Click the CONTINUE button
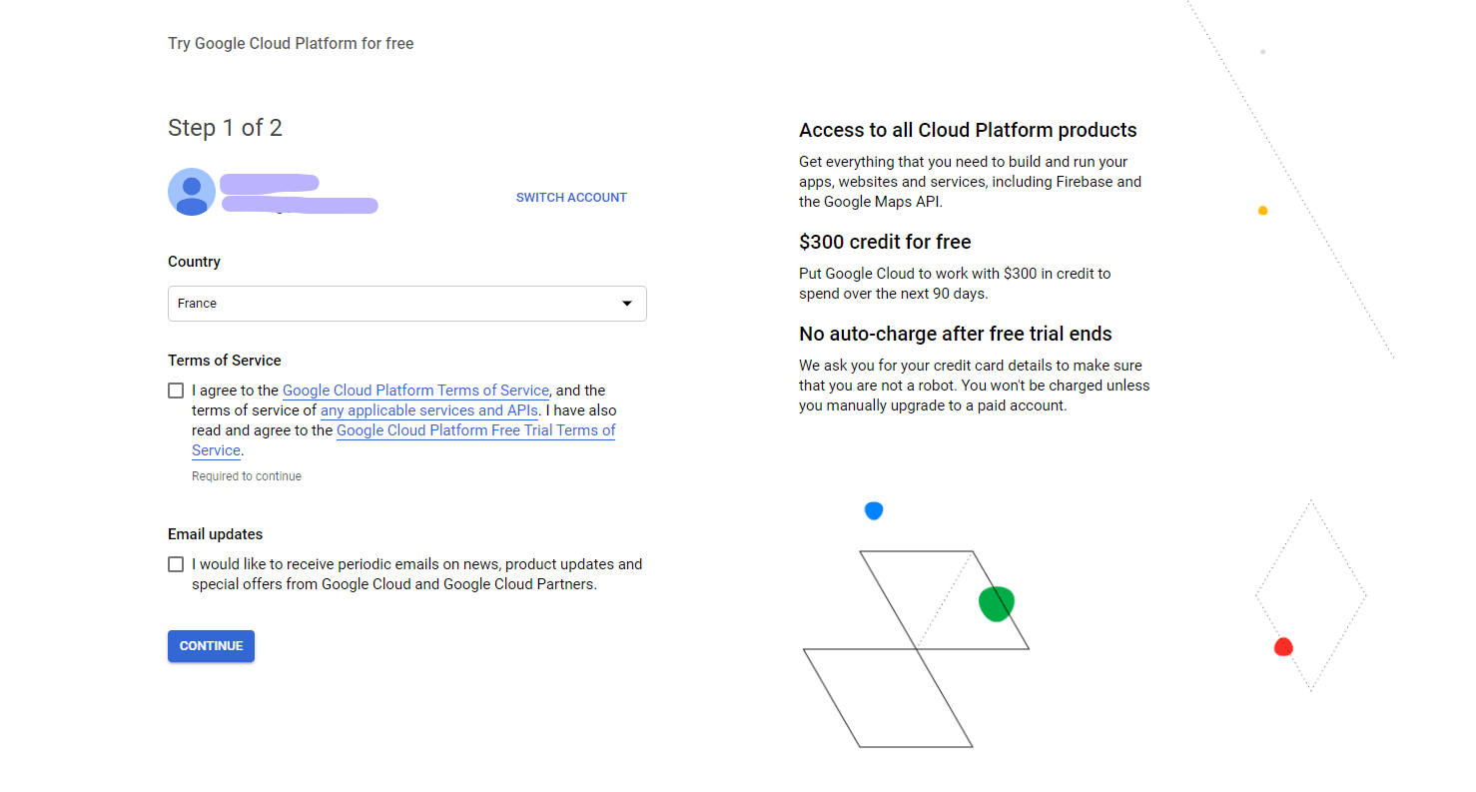 point(211,646)
